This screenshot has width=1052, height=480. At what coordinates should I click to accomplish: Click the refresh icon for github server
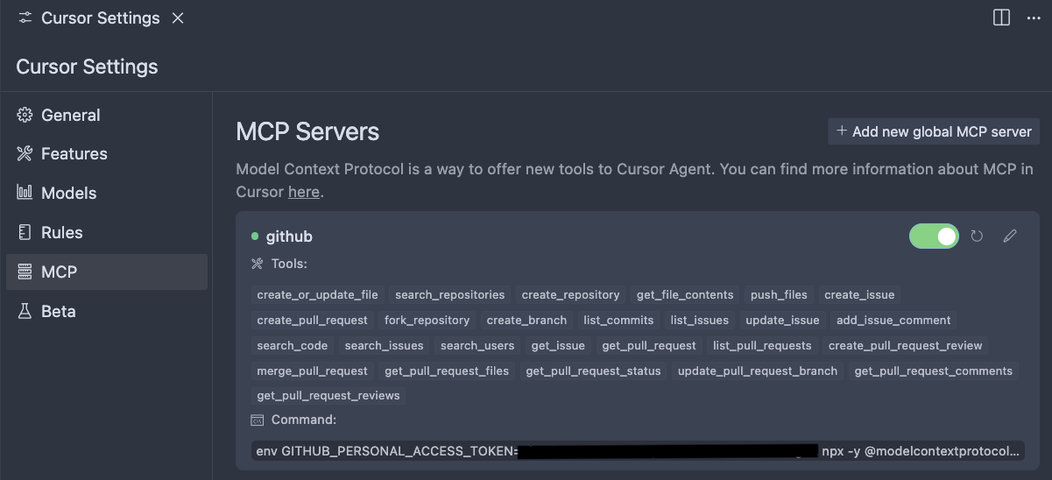(978, 236)
